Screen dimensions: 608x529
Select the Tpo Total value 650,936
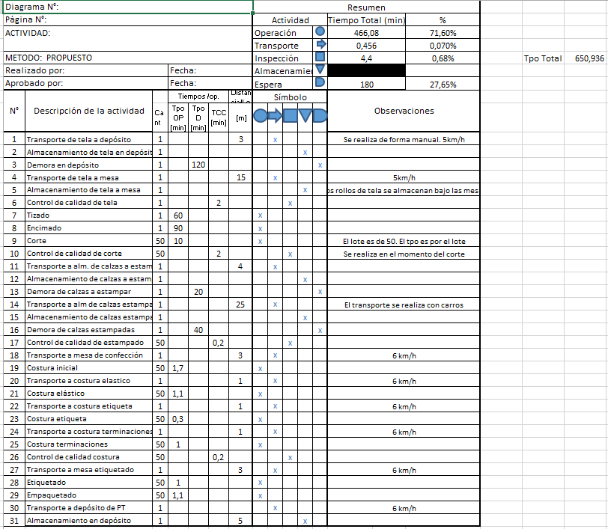586,58
